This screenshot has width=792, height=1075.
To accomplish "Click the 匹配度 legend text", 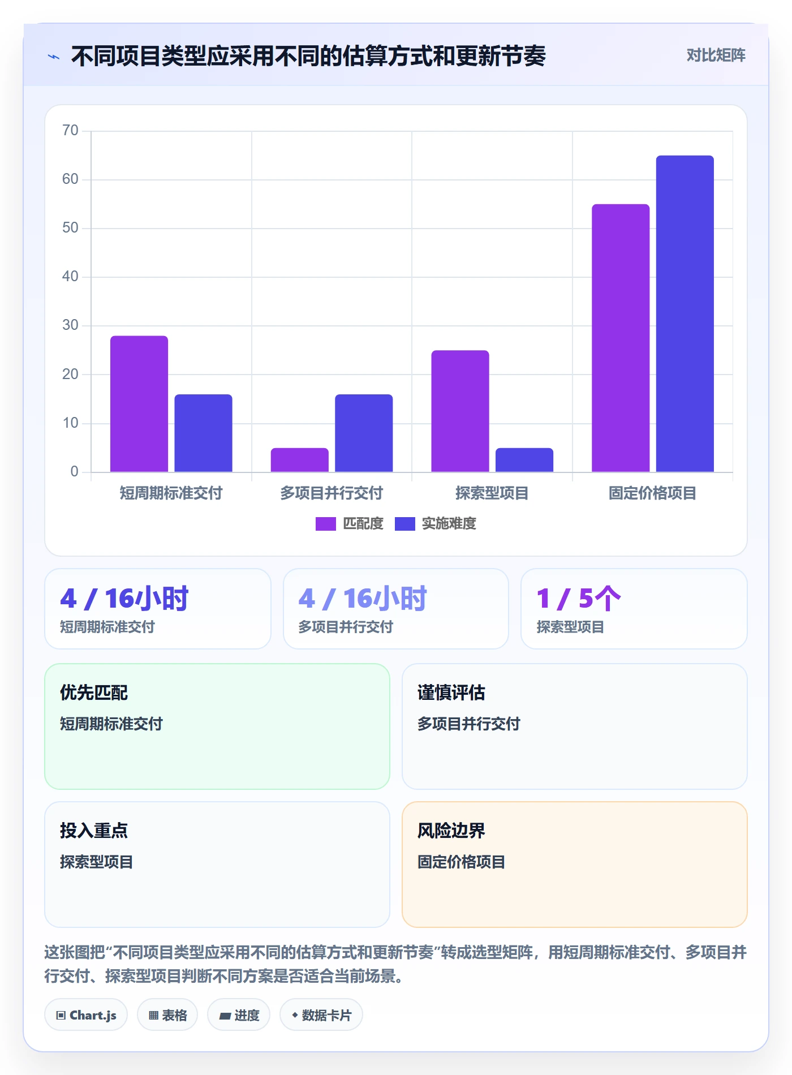I will tap(363, 524).
